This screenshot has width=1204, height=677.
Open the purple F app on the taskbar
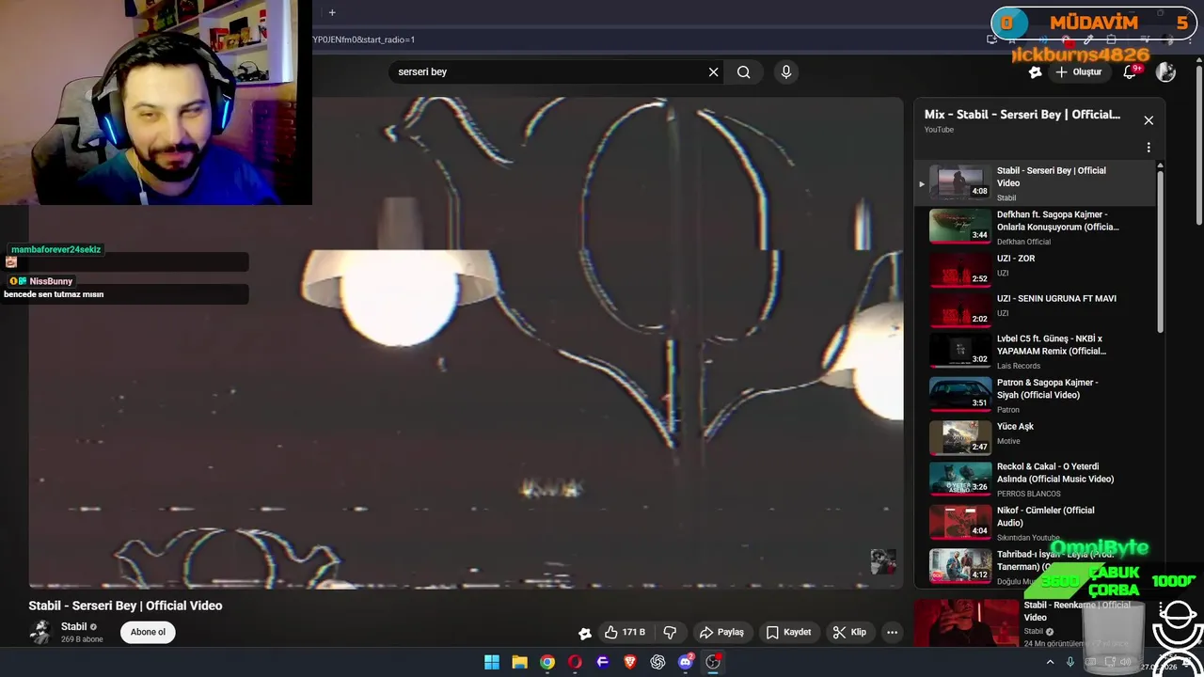pos(603,662)
